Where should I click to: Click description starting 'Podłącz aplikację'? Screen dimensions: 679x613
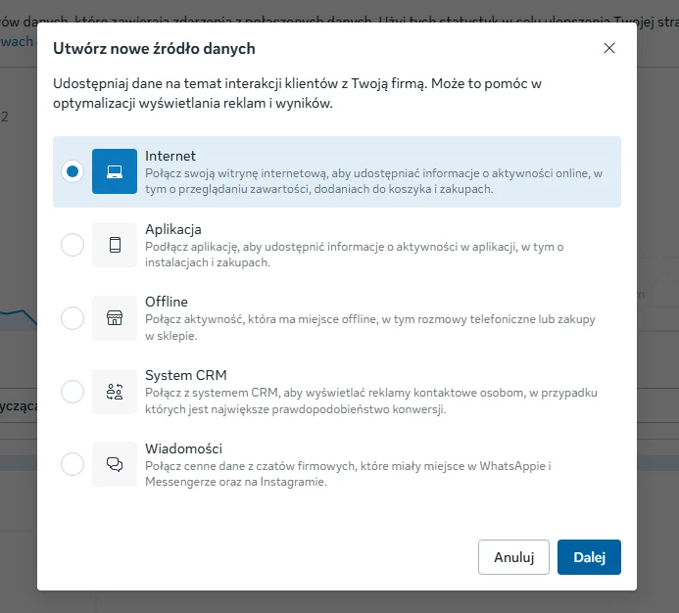pyautogui.click(x=355, y=255)
